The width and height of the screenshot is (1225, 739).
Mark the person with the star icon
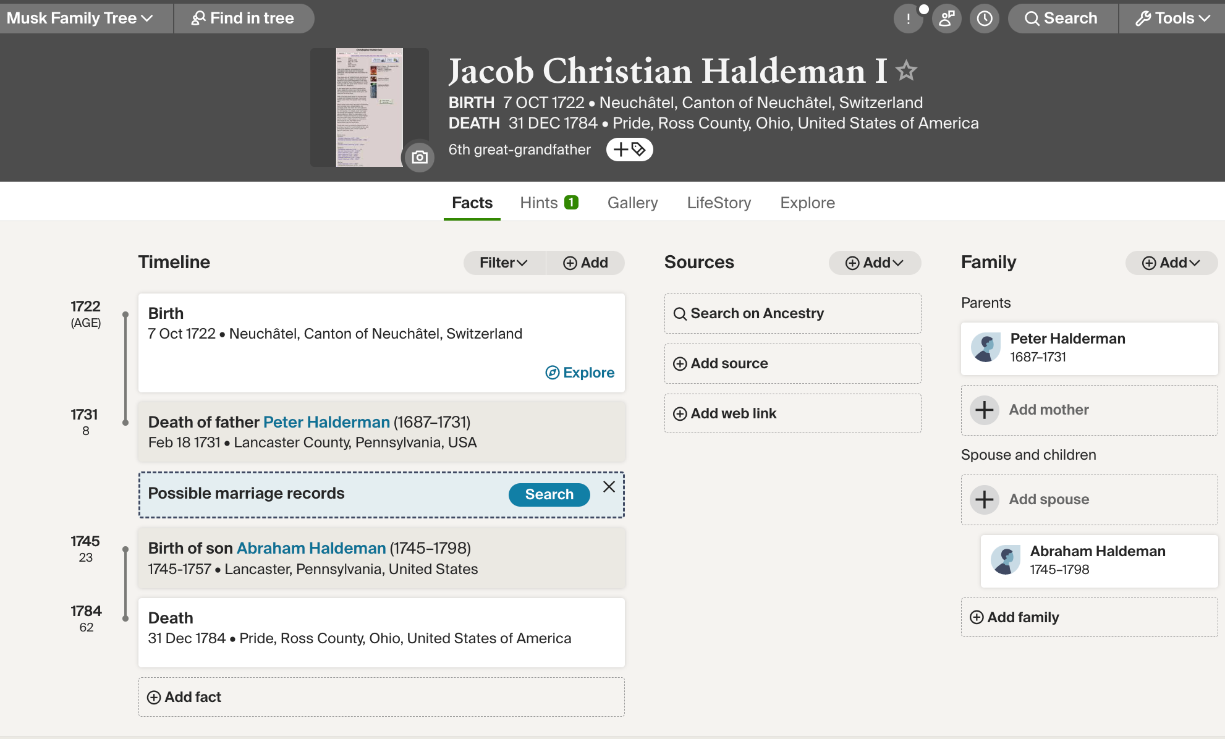(x=907, y=70)
